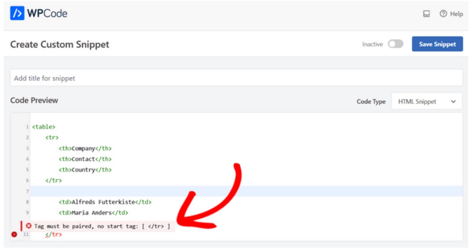Click the Maria Anders code line

pos(93,213)
